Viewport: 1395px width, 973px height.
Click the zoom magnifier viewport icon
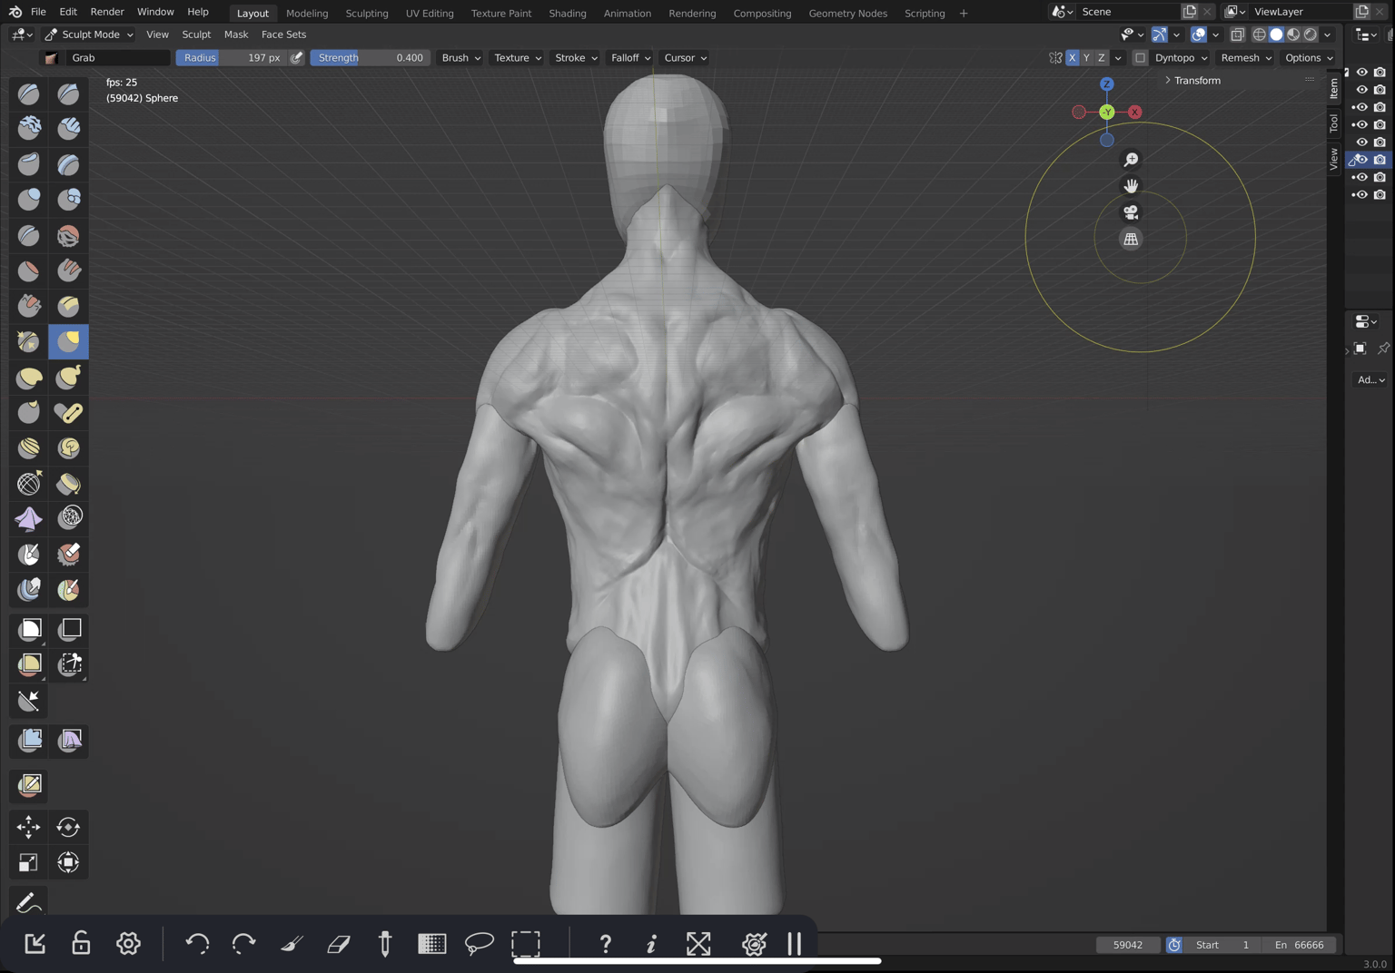[1131, 160]
